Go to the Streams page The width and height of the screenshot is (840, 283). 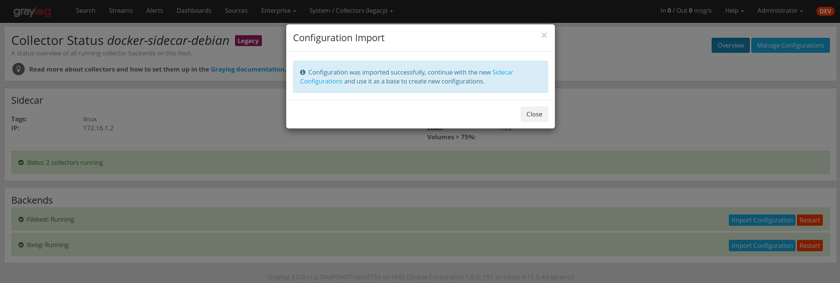(120, 10)
